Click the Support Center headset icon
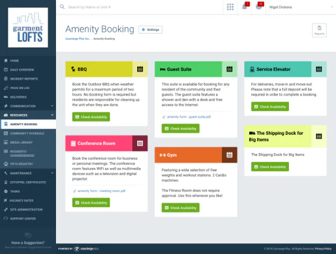The width and height of the screenshot is (336, 254). coord(6,218)
